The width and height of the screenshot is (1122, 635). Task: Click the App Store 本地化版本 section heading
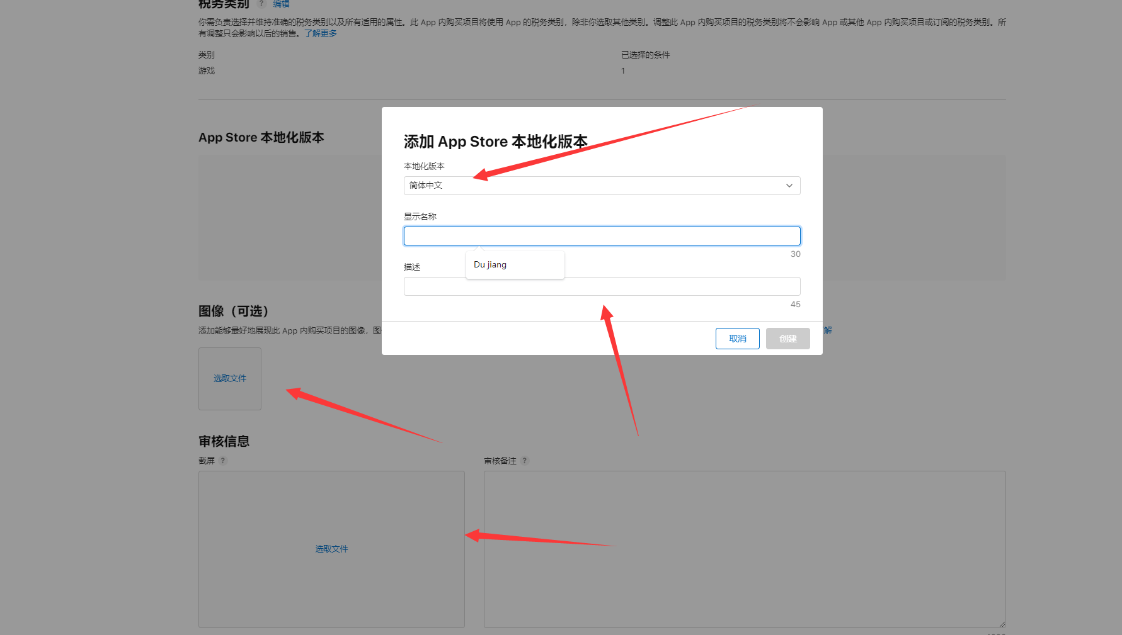261,137
